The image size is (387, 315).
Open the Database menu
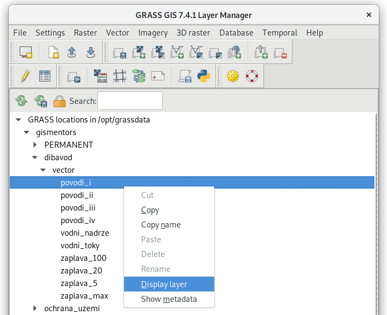click(x=236, y=33)
